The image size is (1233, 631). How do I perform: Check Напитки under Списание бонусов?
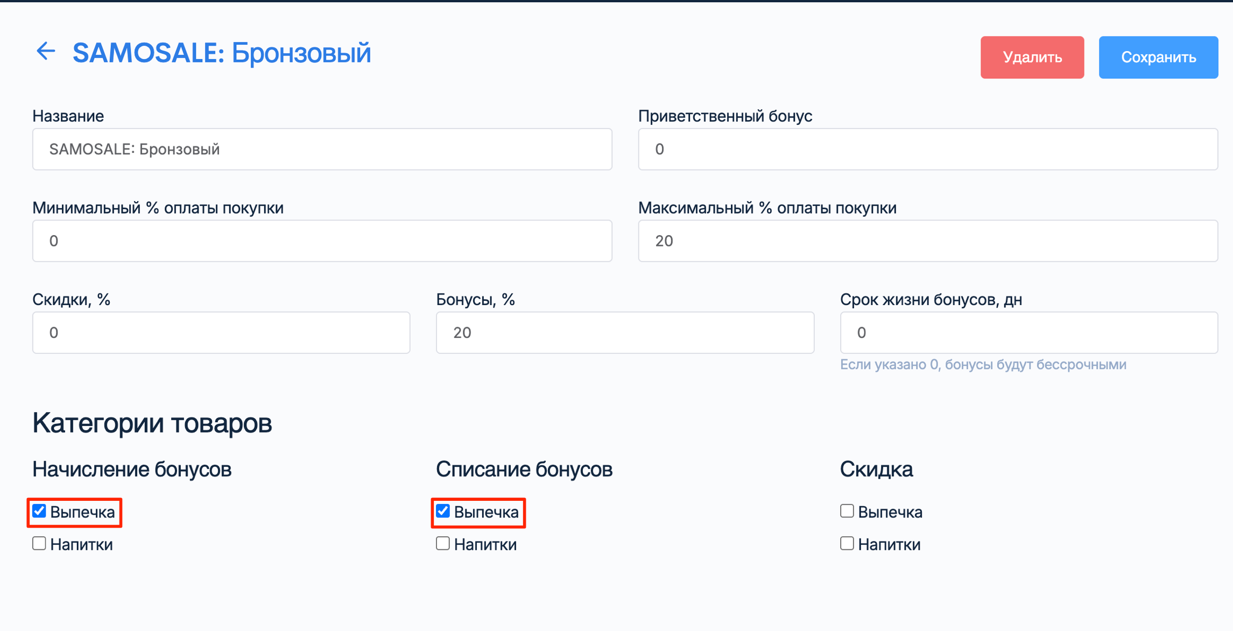pyautogui.click(x=443, y=543)
